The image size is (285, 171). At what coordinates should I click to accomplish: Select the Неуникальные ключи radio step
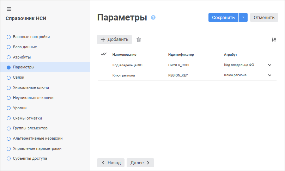(8, 98)
